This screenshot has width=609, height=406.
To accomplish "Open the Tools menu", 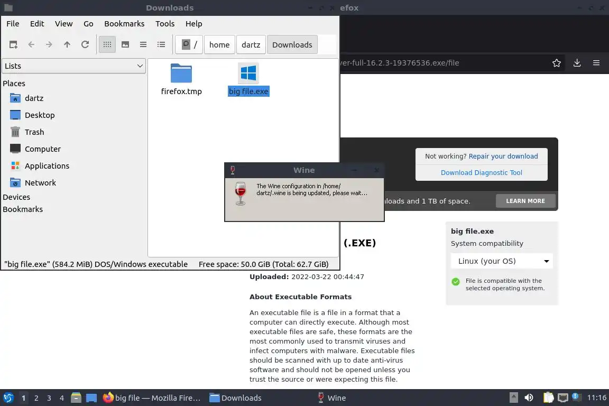I will [165, 24].
